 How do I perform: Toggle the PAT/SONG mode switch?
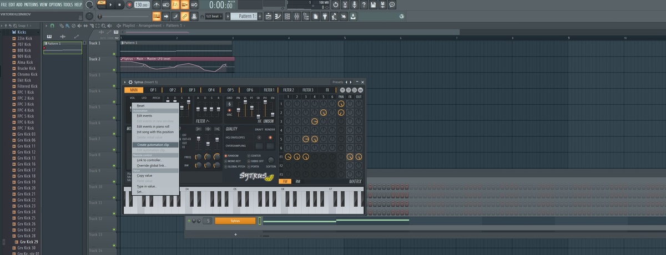pyautogui.click(x=101, y=4)
